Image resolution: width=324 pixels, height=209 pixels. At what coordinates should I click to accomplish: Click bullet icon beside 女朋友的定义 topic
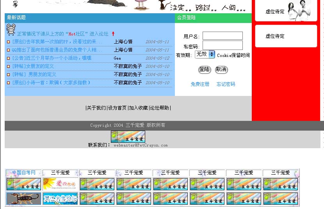[x=9, y=66]
